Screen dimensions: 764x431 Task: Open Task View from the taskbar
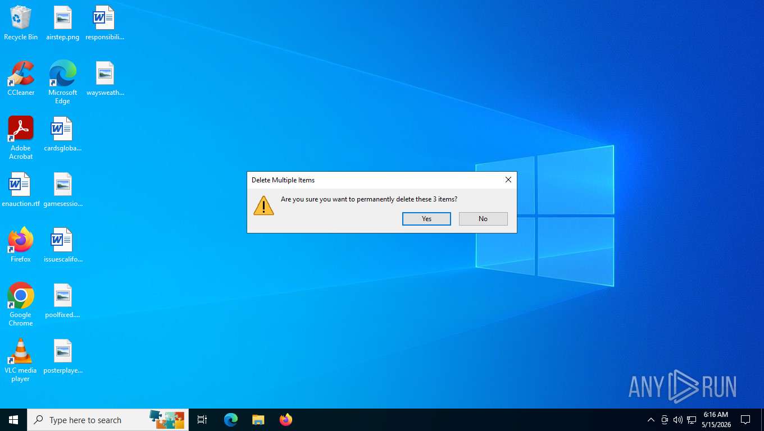coord(202,420)
